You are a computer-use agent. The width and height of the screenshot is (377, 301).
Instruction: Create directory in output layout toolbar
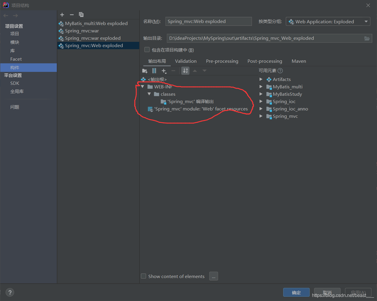[x=145, y=71]
